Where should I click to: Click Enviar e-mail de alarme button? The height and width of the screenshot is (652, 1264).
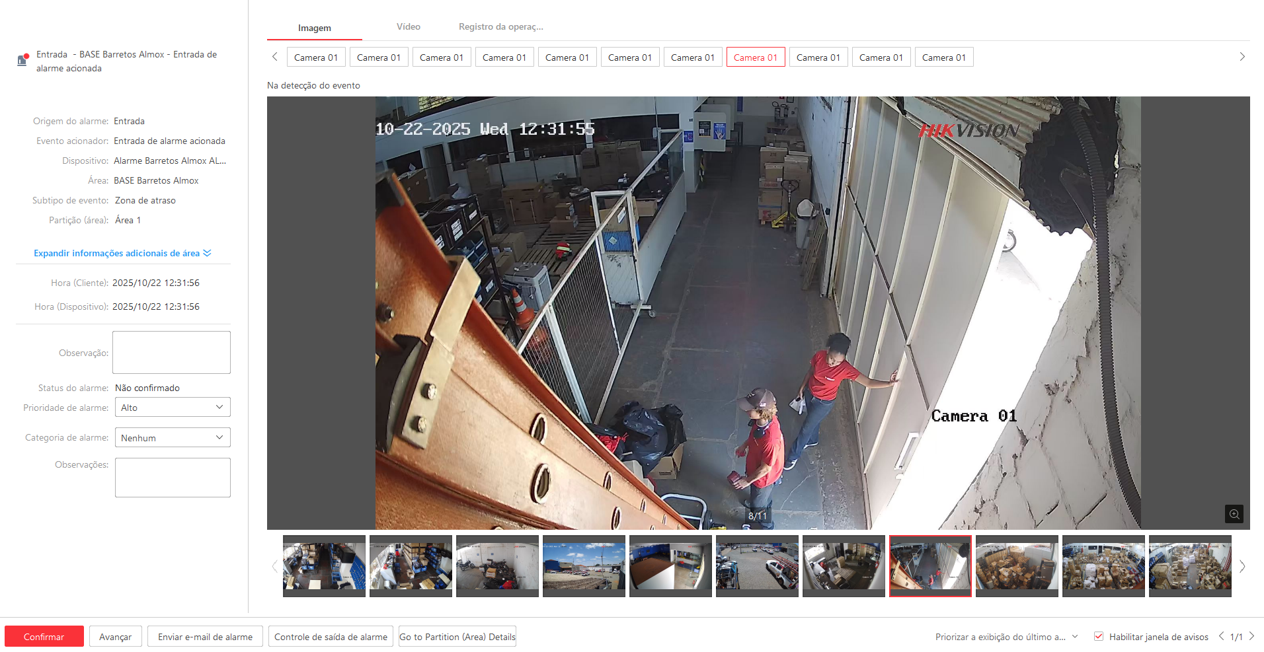click(205, 637)
